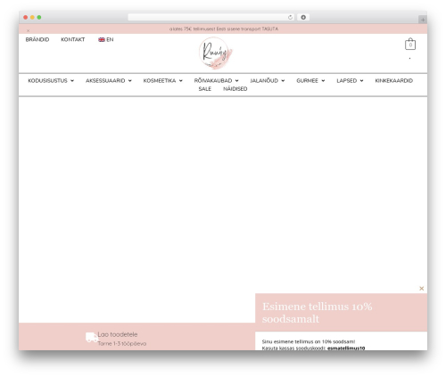Open the SALE category
The image size is (446, 377).
205,89
